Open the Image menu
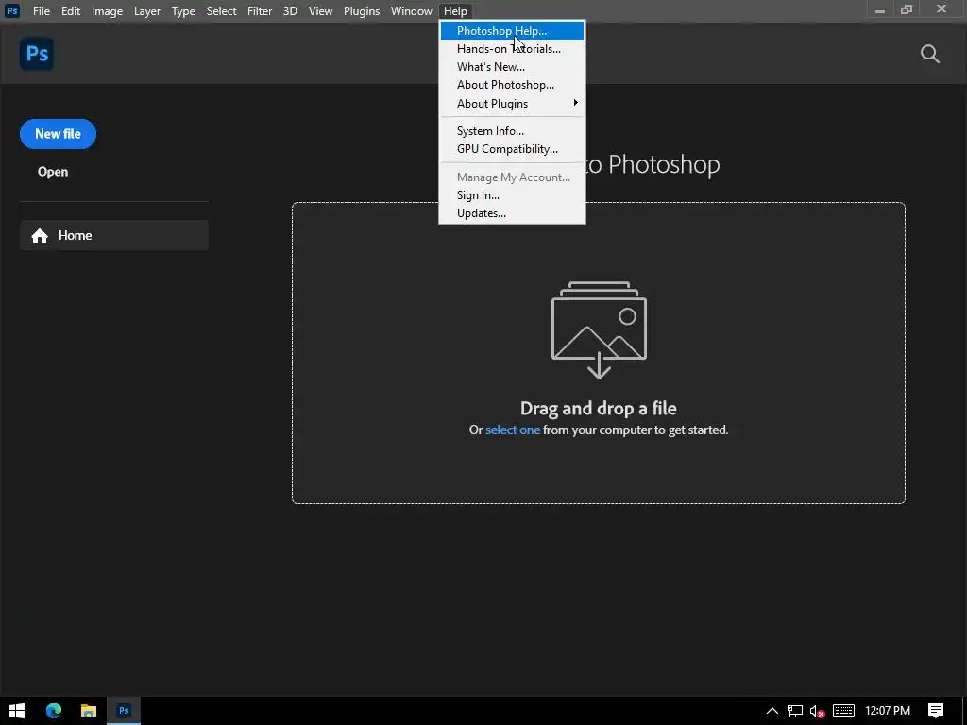 click(x=107, y=11)
